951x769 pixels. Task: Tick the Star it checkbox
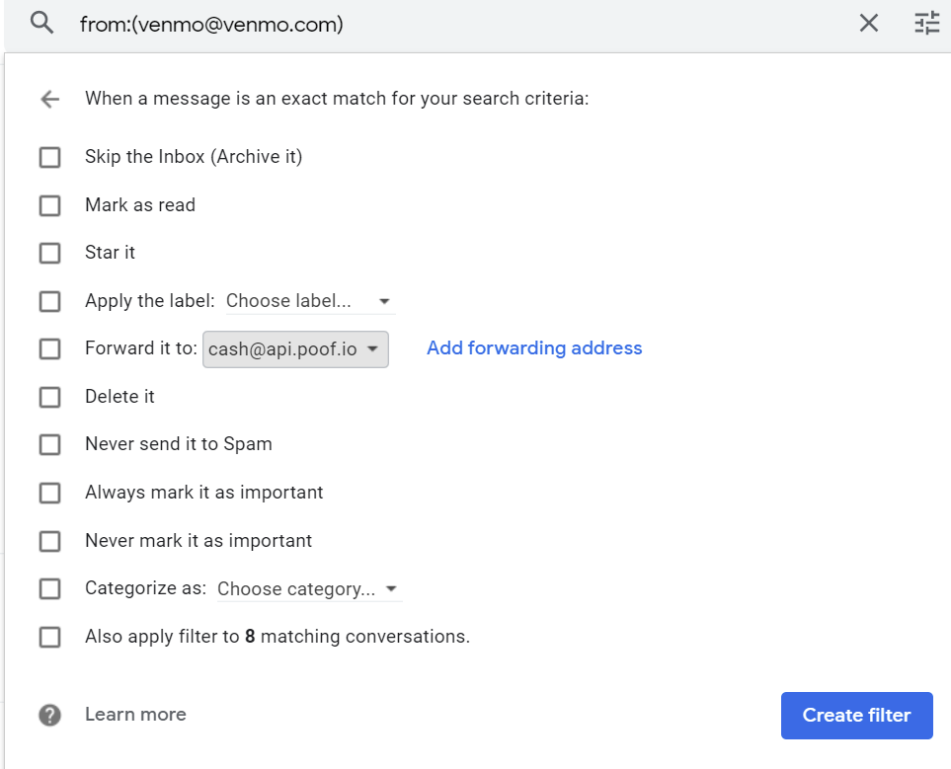49,253
